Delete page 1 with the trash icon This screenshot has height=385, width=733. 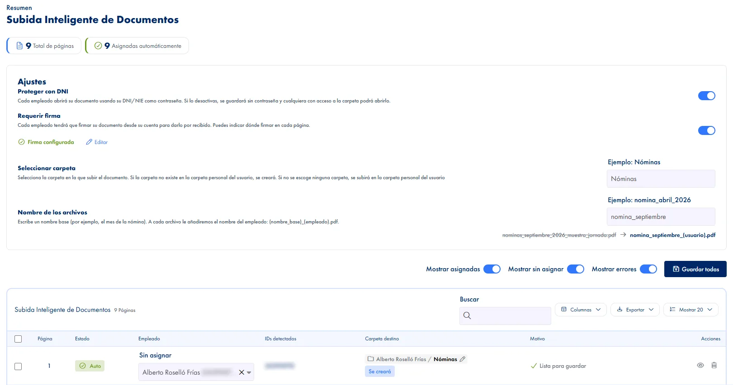714,366
